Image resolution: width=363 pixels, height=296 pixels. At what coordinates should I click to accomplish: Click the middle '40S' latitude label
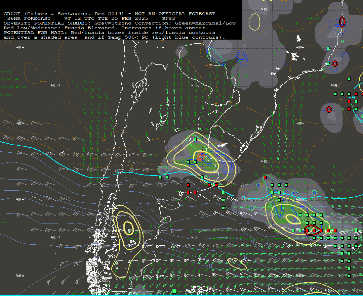coord(160,199)
